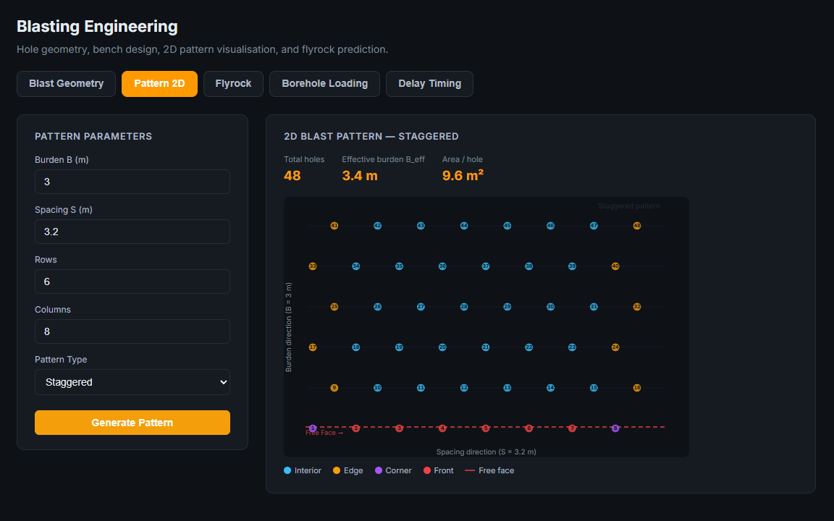Click the Burden direction axis label
834x521 pixels.
[x=289, y=327]
